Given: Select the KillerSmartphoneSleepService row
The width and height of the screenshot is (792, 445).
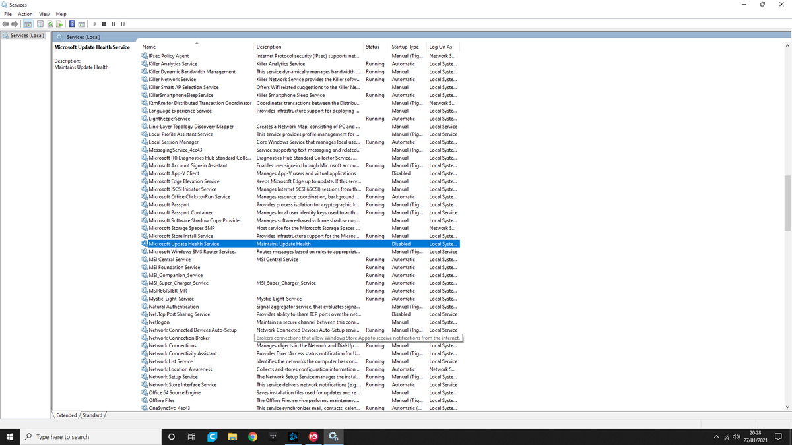Looking at the screenshot, I should [300, 95].
